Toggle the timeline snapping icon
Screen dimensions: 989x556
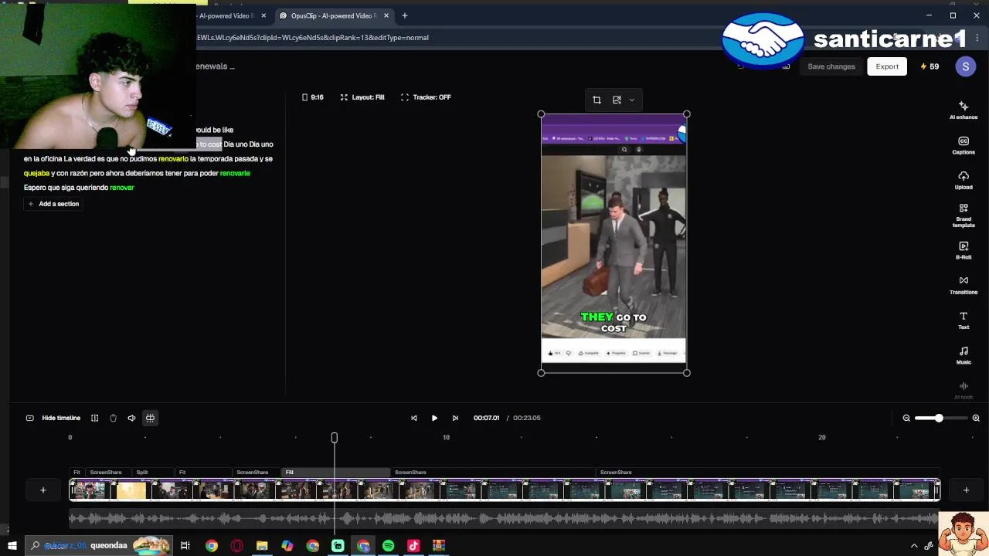point(150,418)
